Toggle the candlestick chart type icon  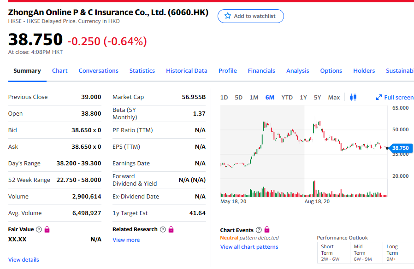[353, 97]
